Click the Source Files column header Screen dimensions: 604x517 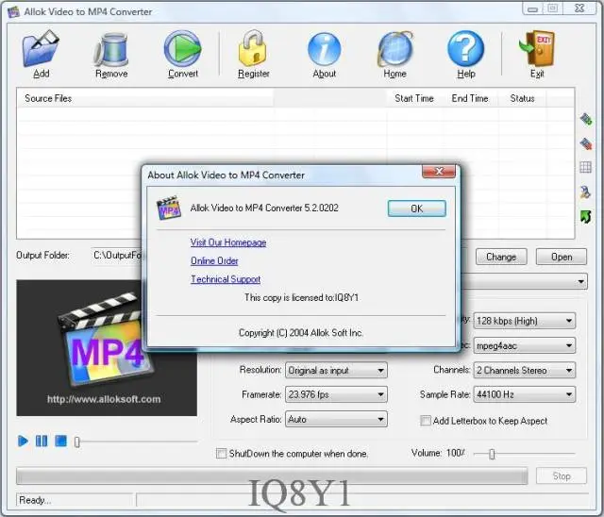(144, 98)
